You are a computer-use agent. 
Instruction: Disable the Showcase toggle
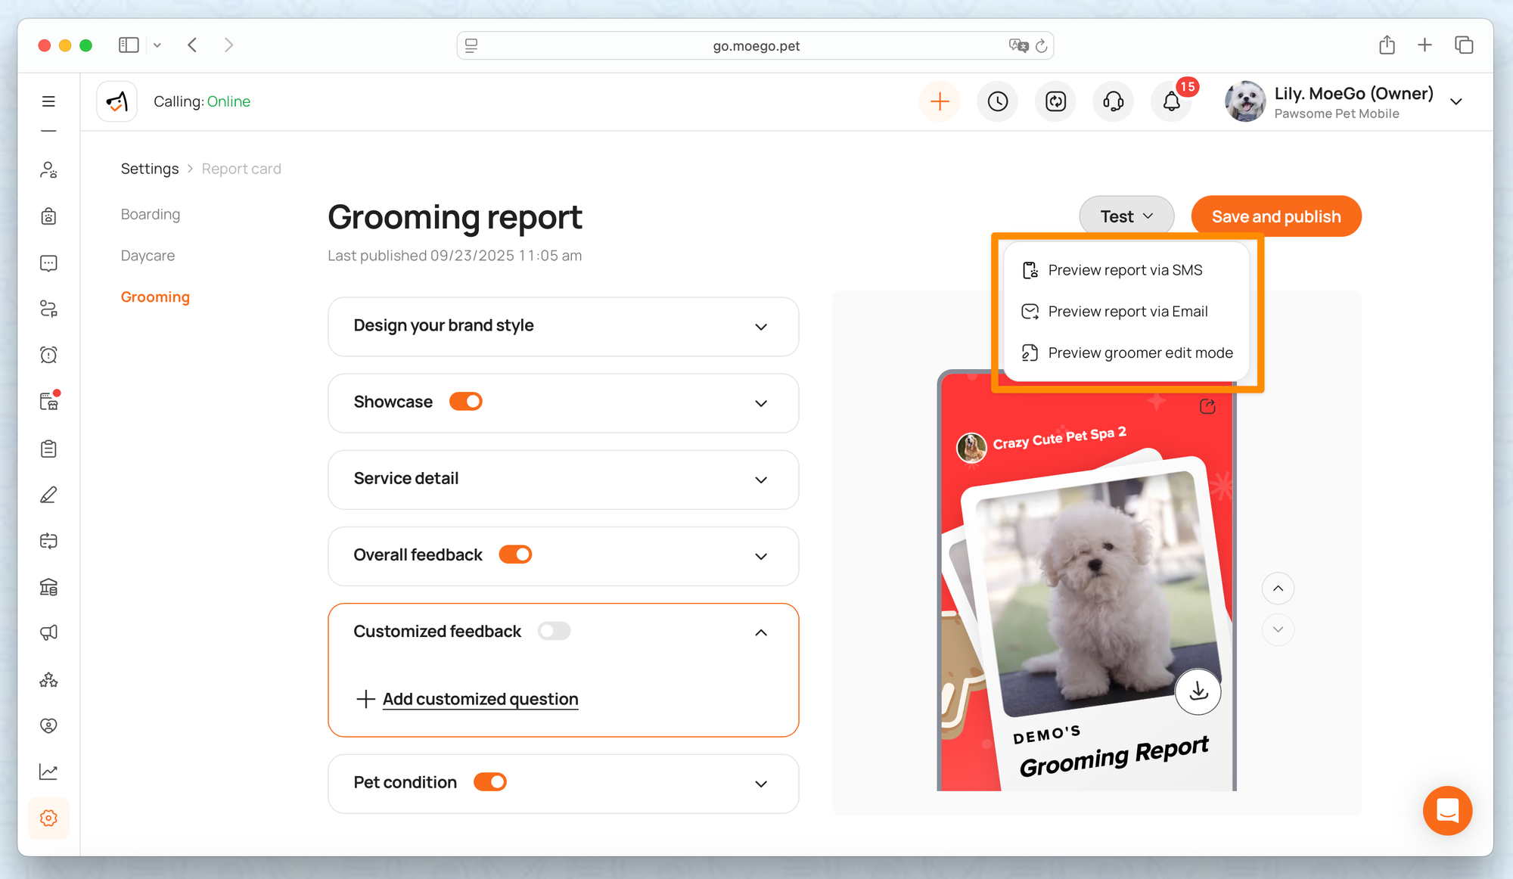coord(466,402)
